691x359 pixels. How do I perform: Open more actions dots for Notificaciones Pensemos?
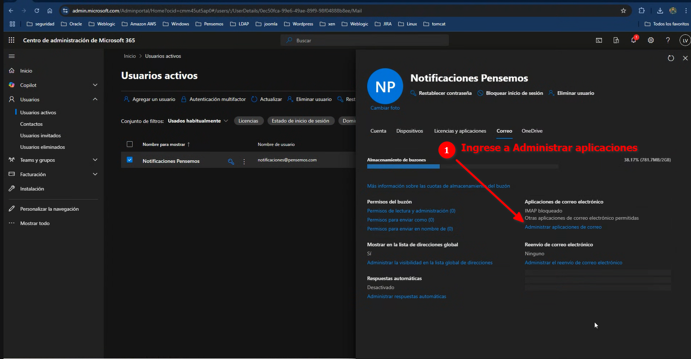244,161
